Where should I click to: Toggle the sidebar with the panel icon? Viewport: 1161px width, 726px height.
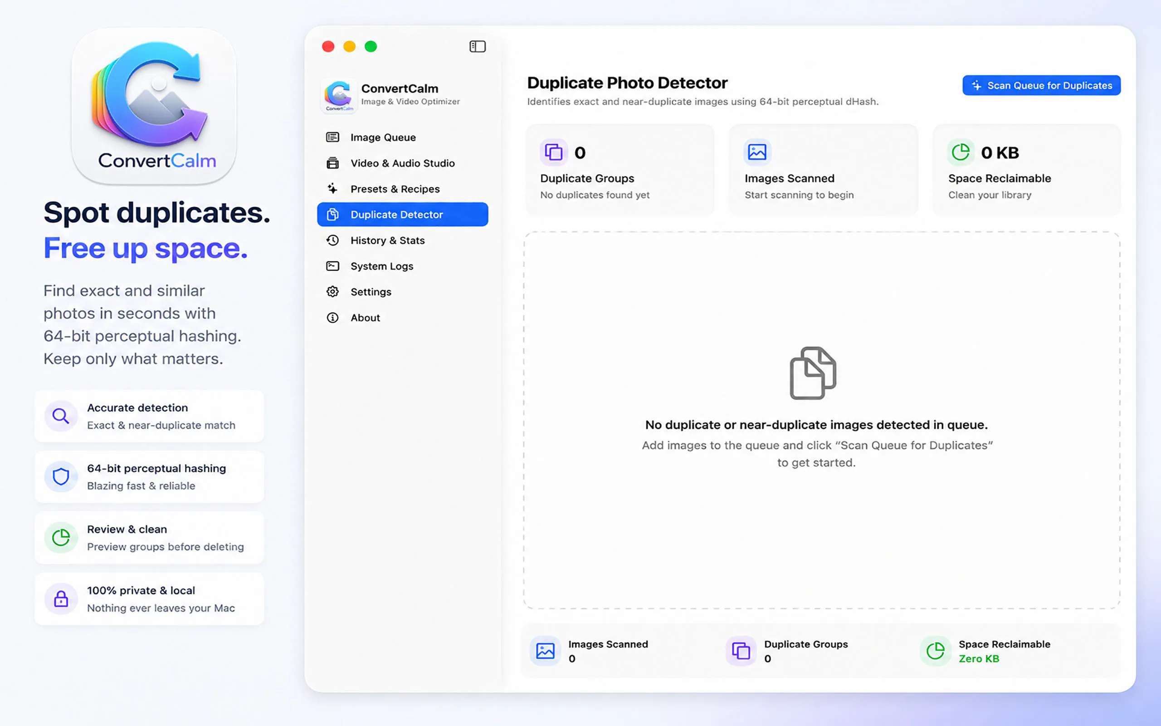pyautogui.click(x=478, y=47)
